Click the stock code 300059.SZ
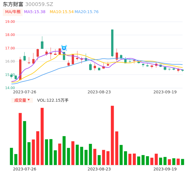 [39, 4]
